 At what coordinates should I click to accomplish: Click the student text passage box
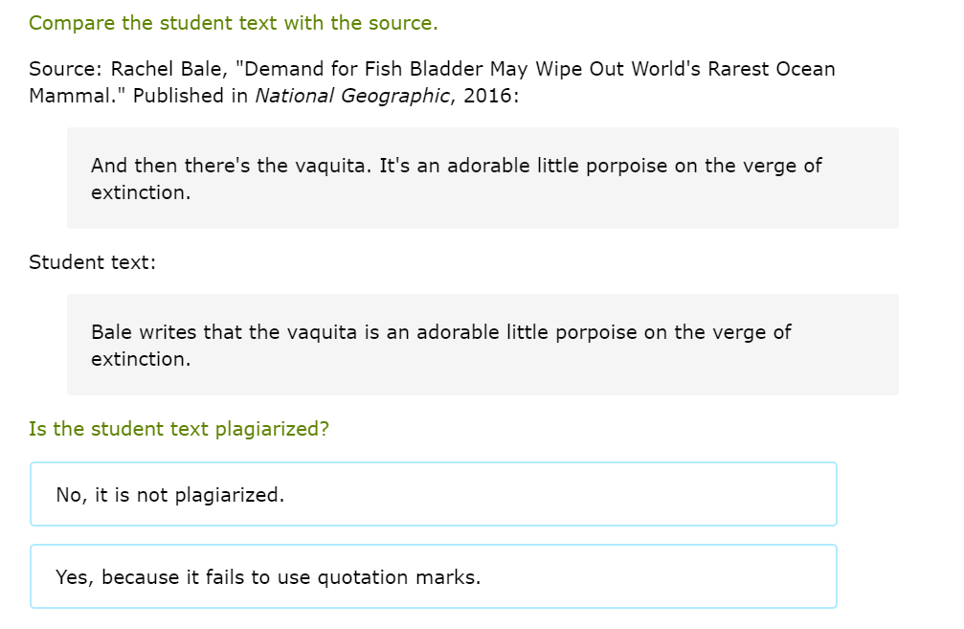tap(482, 345)
